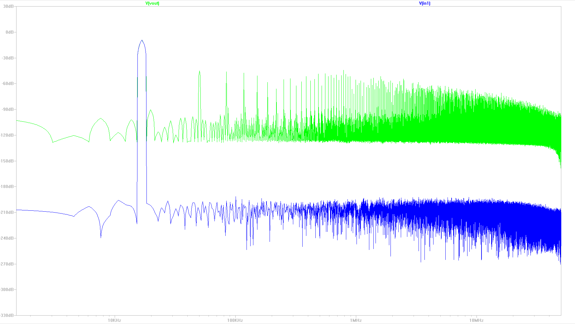Click the 30dB label on vertical axis
The image size is (575, 324).
pyautogui.click(x=8, y=7)
